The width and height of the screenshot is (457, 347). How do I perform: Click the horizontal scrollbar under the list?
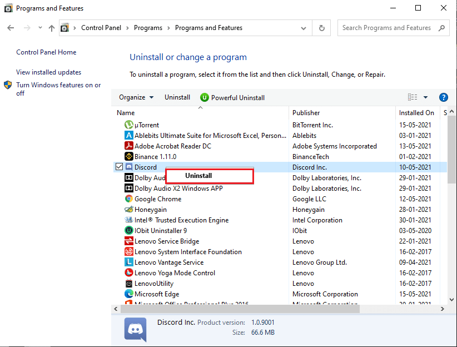(240, 309)
